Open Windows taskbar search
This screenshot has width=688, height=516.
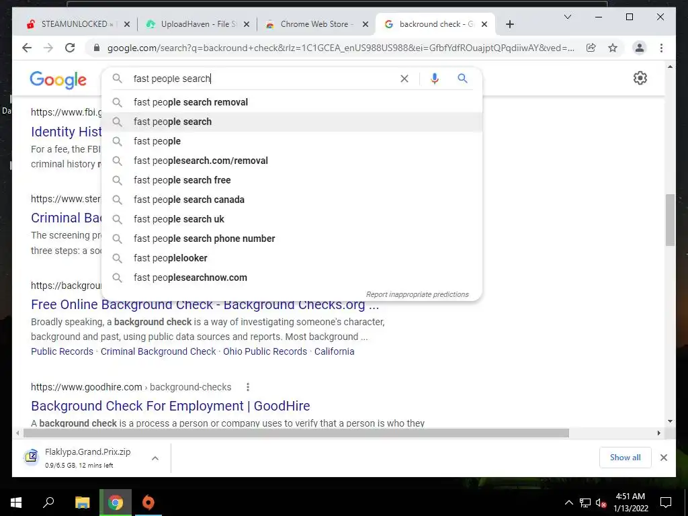point(48,503)
